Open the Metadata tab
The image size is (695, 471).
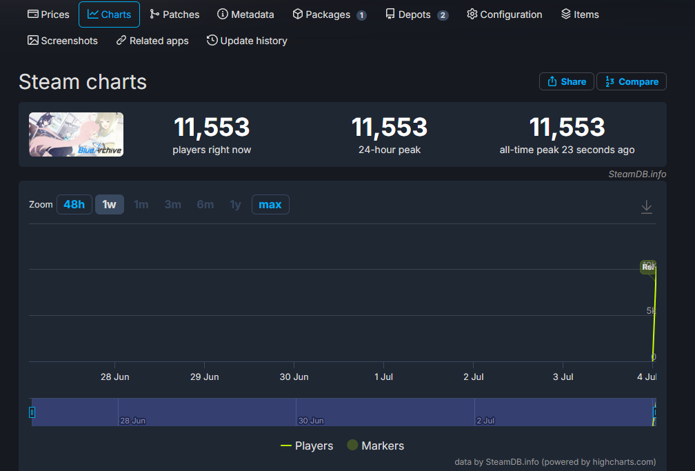pos(245,14)
